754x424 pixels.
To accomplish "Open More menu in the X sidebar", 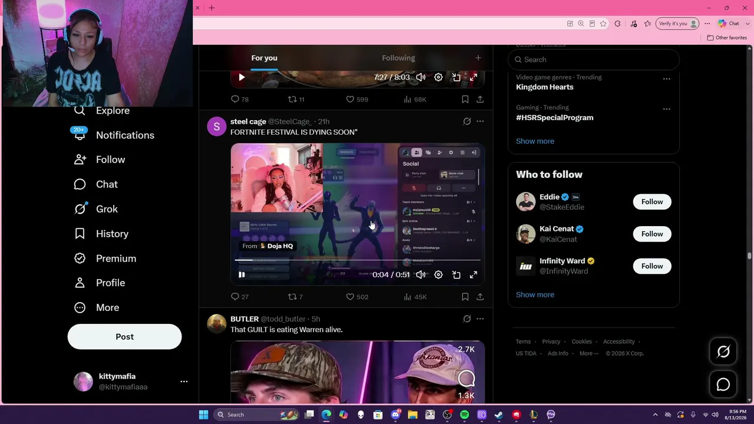I will pos(97,307).
